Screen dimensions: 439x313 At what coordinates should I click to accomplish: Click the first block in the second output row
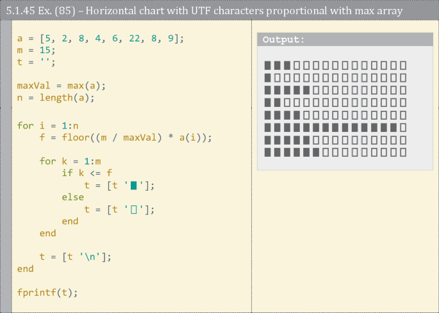pos(267,77)
